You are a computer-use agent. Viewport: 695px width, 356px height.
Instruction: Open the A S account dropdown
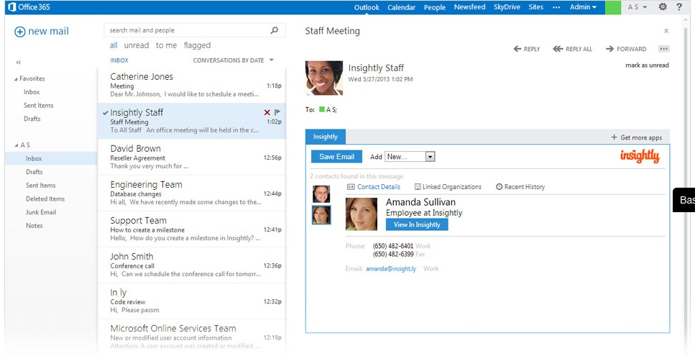[638, 7]
